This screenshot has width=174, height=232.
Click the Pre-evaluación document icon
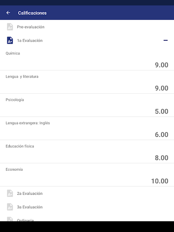[x=10, y=27]
